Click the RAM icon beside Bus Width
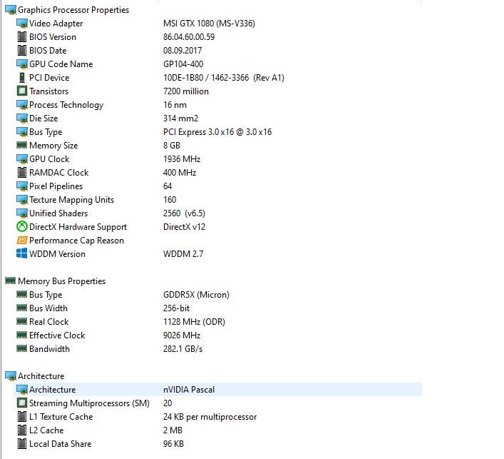The width and height of the screenshot is (504, 459). (x=21, y=308)
